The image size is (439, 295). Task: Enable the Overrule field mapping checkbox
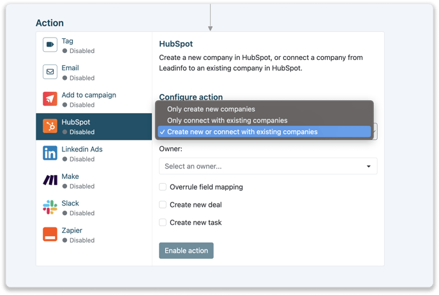(163, 187)
